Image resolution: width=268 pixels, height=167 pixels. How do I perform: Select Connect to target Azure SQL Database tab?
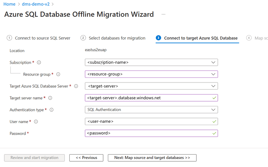pyautogui.click(x=201, y=38)
